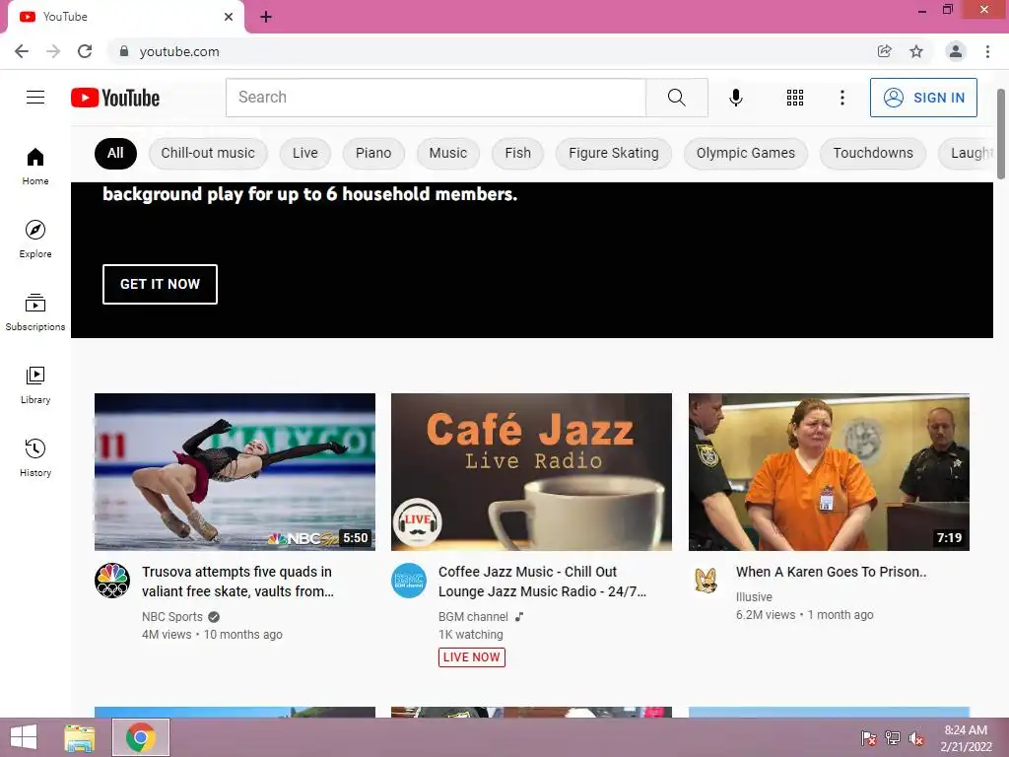Click the muted volume tray icon

[916, 738]
